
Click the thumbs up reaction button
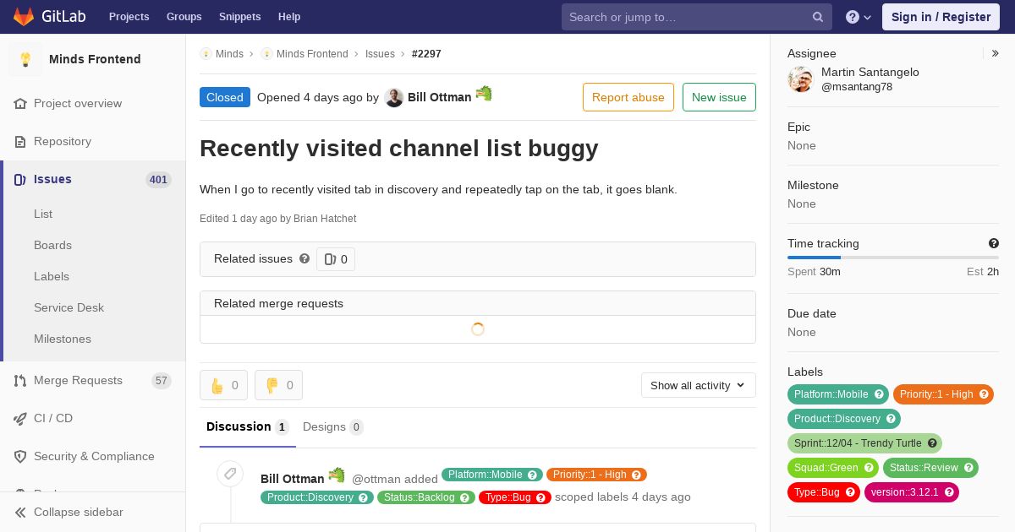[x=223, y=385]
